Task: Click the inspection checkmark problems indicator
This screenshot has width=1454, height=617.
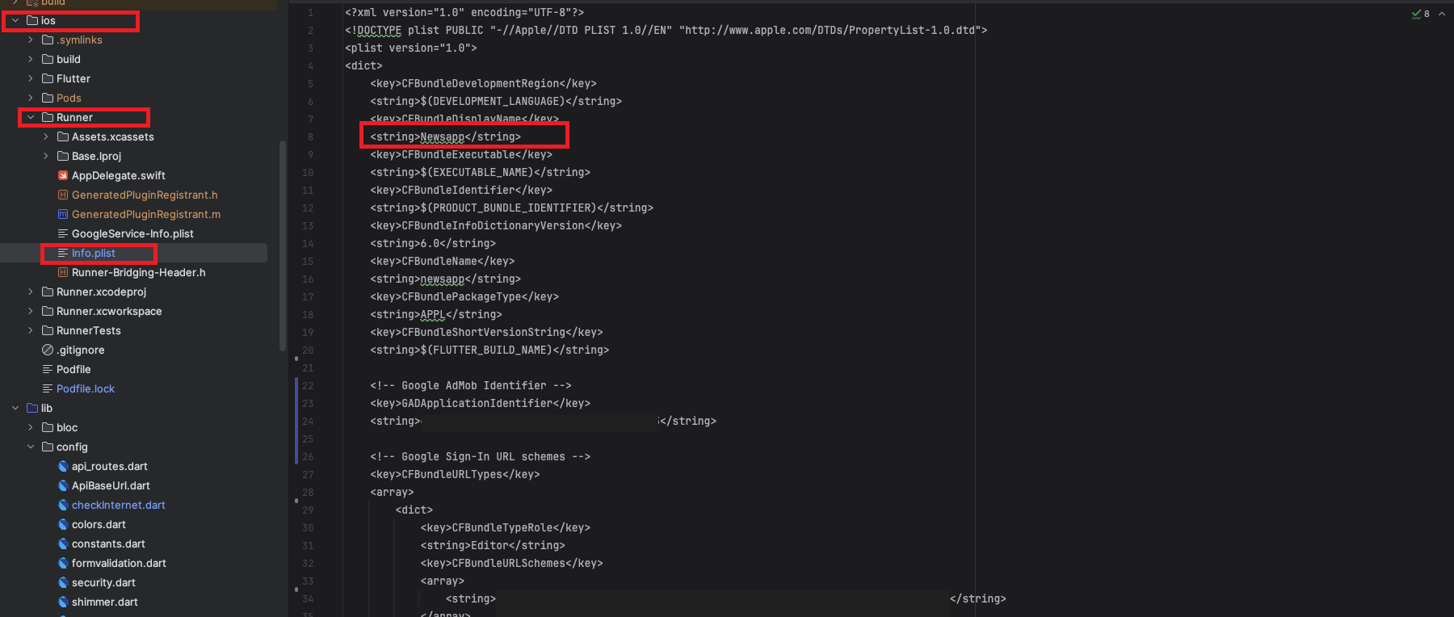Action: 1420,14
